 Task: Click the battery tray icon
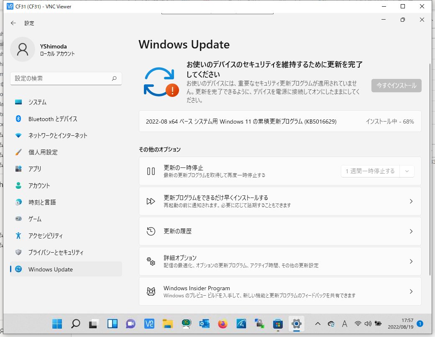378,324
